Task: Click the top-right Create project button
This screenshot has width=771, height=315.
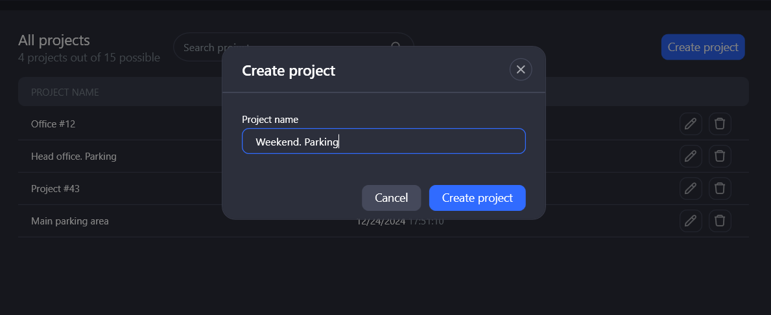Action: coord(703,47)
